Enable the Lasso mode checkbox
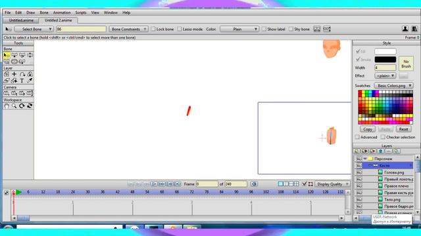The width and height of the screenshot is (421, 236). [x=180, y=29]
